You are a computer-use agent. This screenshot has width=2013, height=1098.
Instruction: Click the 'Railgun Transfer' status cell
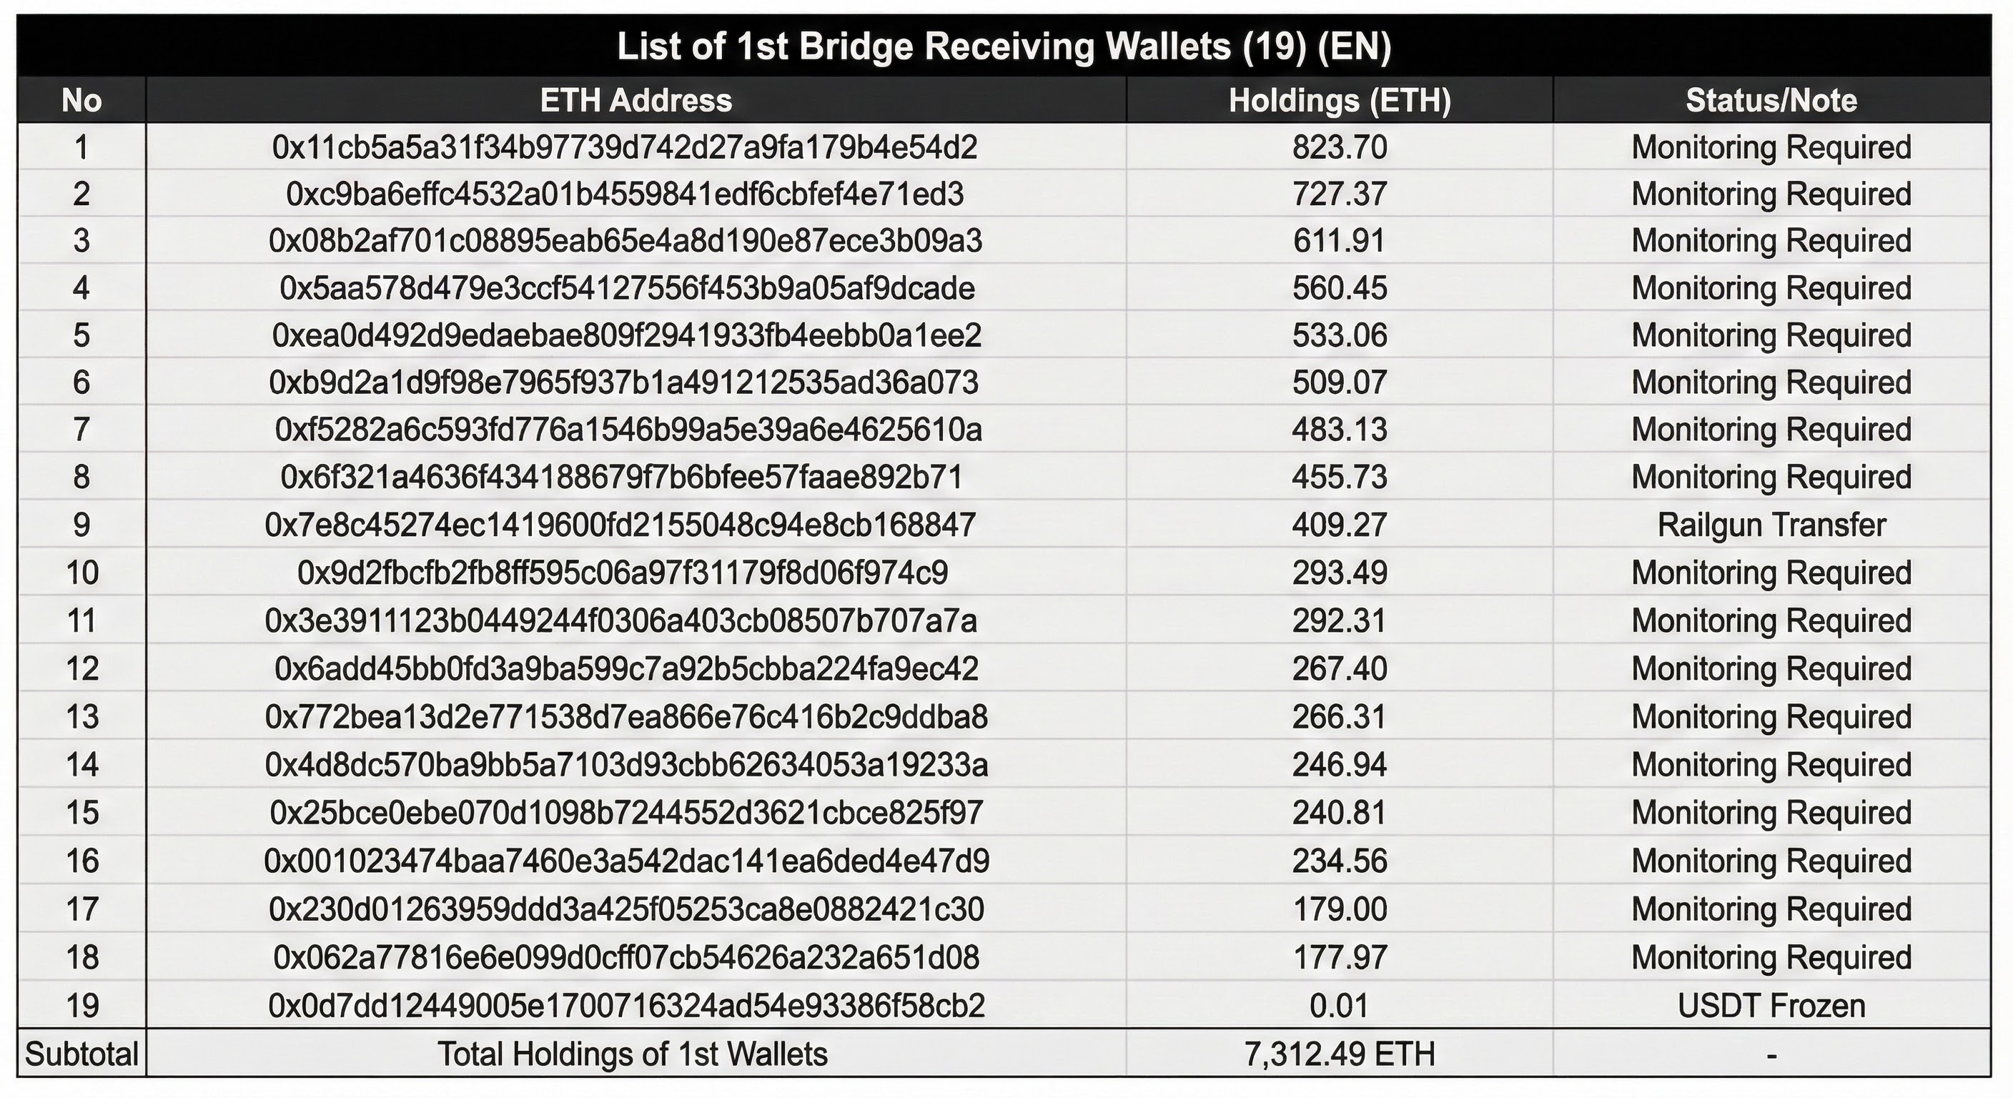[x=1771, y=525]
